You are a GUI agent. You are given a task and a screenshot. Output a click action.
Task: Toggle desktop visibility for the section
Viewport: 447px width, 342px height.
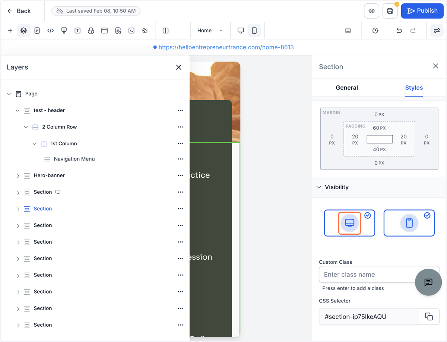[349, 223]
